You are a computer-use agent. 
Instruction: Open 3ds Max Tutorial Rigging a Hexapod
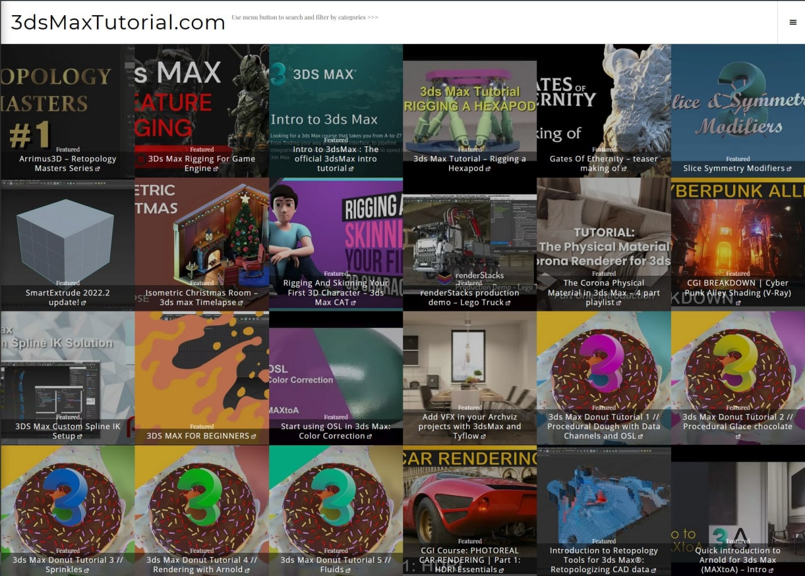[470, 163]
